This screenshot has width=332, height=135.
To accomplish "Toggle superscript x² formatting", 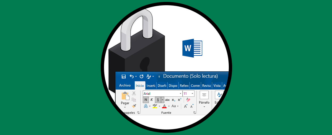I will tap(180, 100).
